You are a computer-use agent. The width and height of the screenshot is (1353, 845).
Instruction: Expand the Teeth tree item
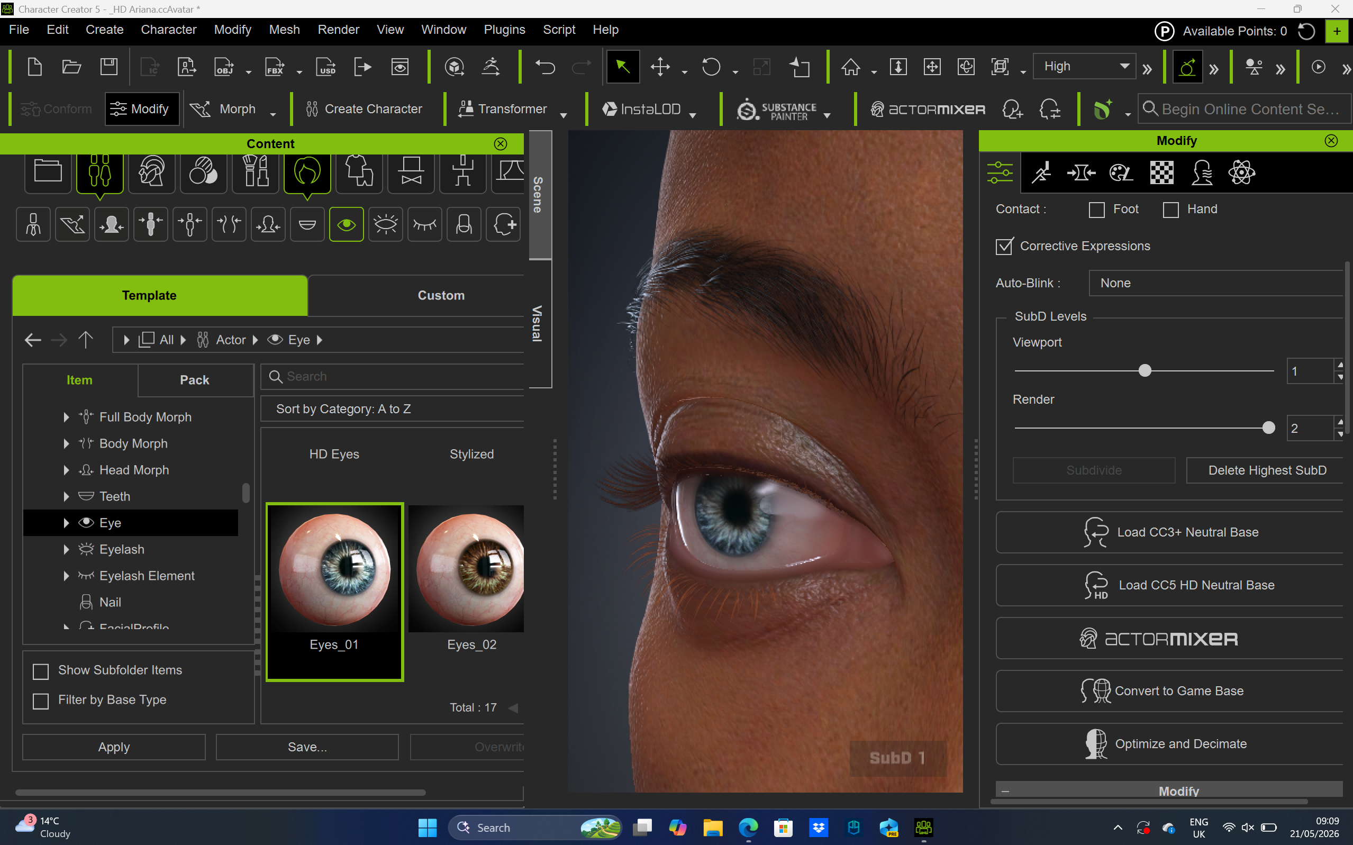click(66, 496)
